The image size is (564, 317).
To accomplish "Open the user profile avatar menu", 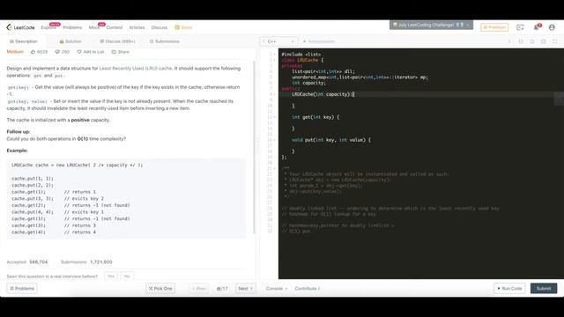I will coord(552,27).
